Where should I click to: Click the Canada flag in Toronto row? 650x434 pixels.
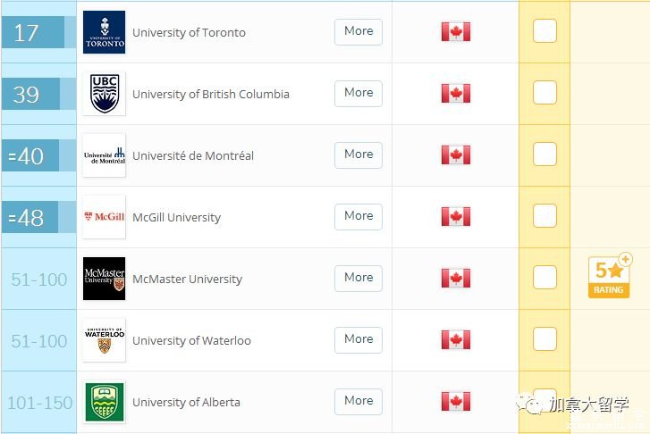click(456, 31)
